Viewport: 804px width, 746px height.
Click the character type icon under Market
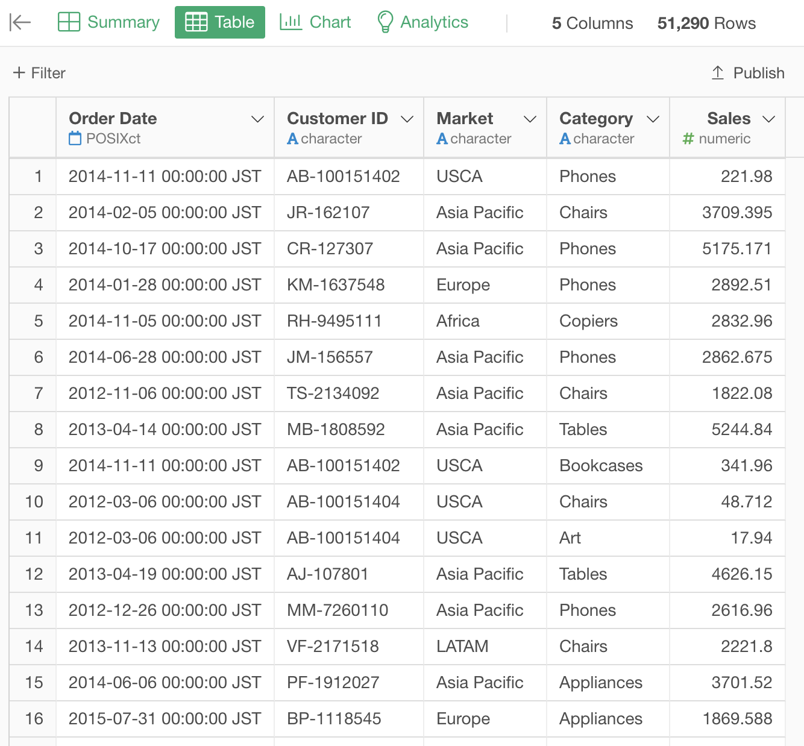coord(442,139)
